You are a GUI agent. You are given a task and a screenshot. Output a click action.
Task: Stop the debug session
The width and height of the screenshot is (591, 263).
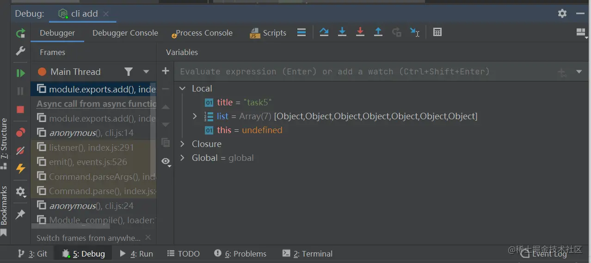(20, 110)
